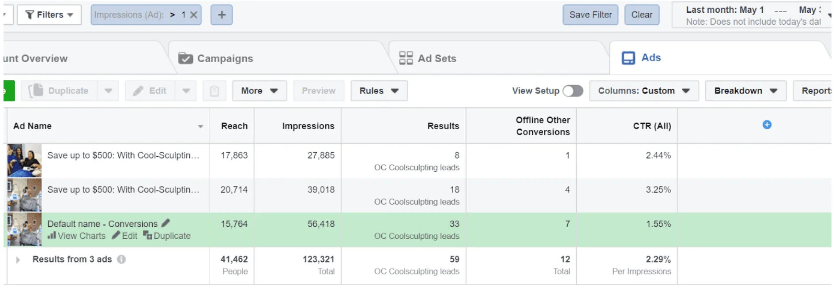Viewport: 835px width, 286px height.
Task: Click the blue add column plus icon
Action: point(767,125)
